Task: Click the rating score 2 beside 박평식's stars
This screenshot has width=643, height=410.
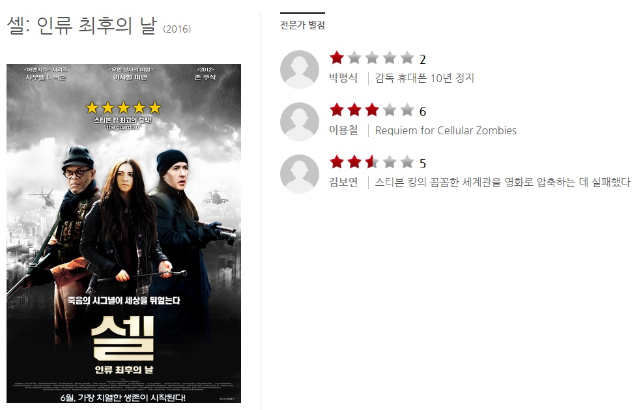Action: coord(423,59)
